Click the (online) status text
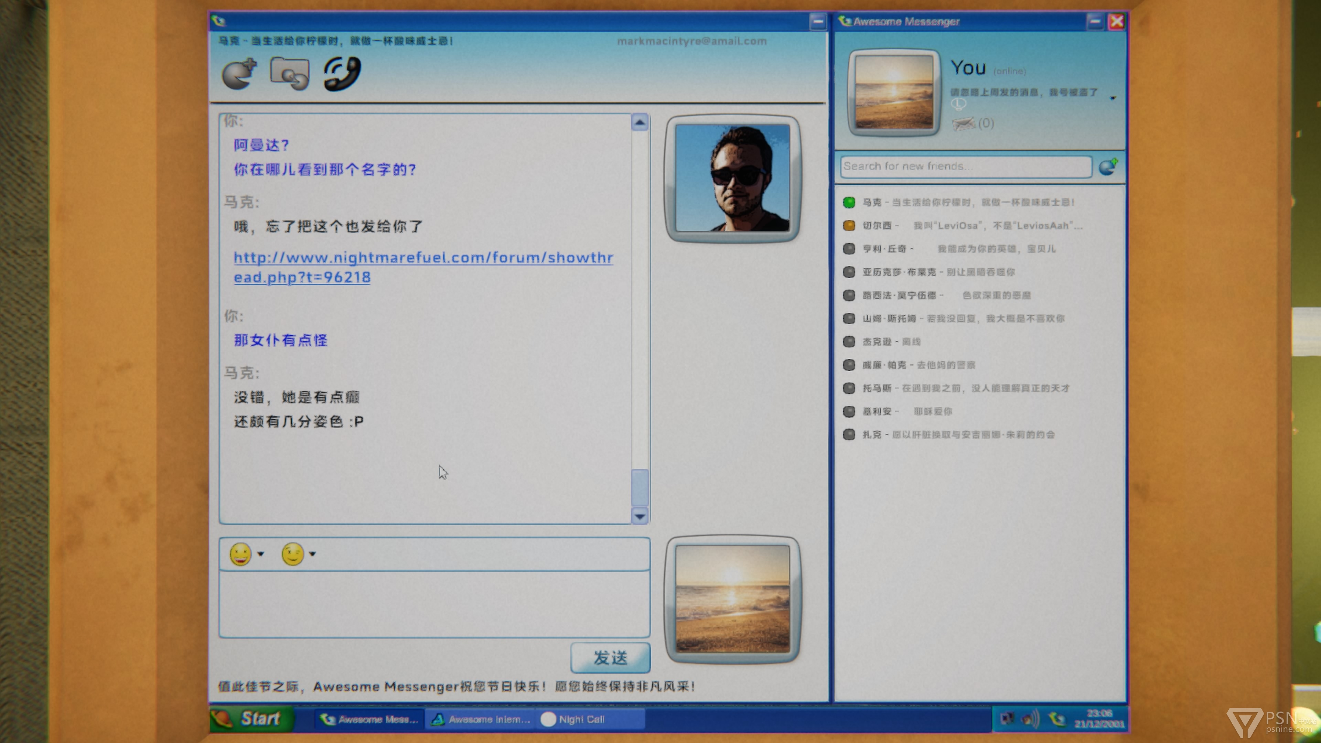This screenshot has width=1321, height=743. [x=1009, y=71]
